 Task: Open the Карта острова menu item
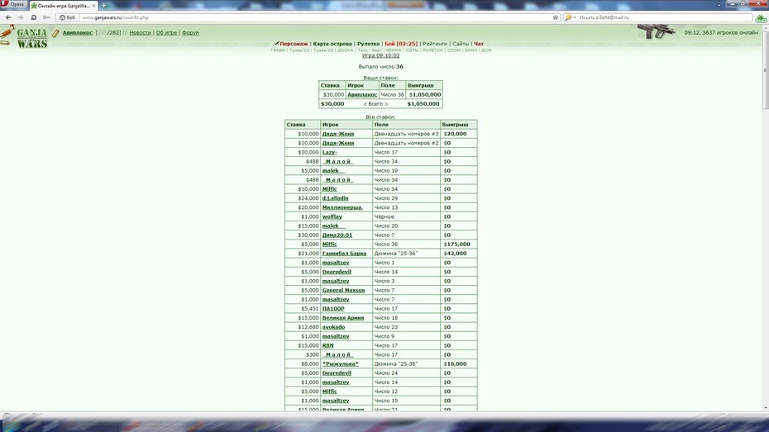[332, 44]
